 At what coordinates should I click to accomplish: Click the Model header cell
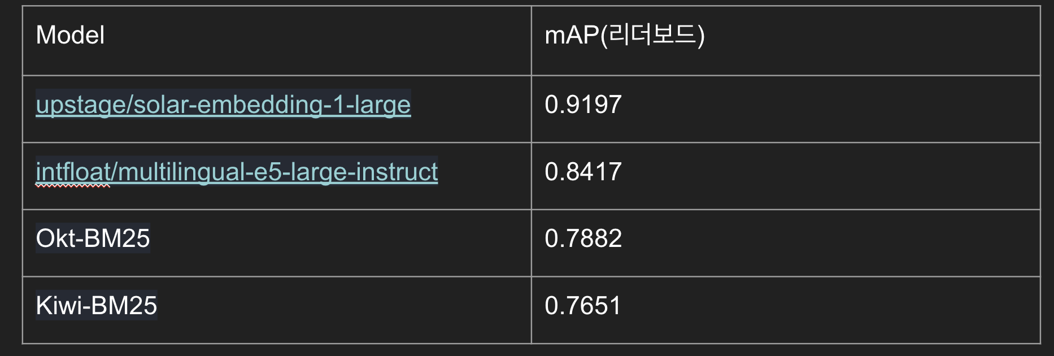coord(277,41)
